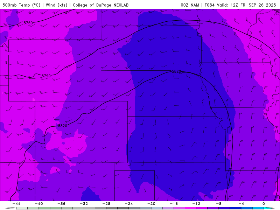Click the "500mb Temp (°C)" title text
Screen dimensions: 280x210
[x=21, y=5]
